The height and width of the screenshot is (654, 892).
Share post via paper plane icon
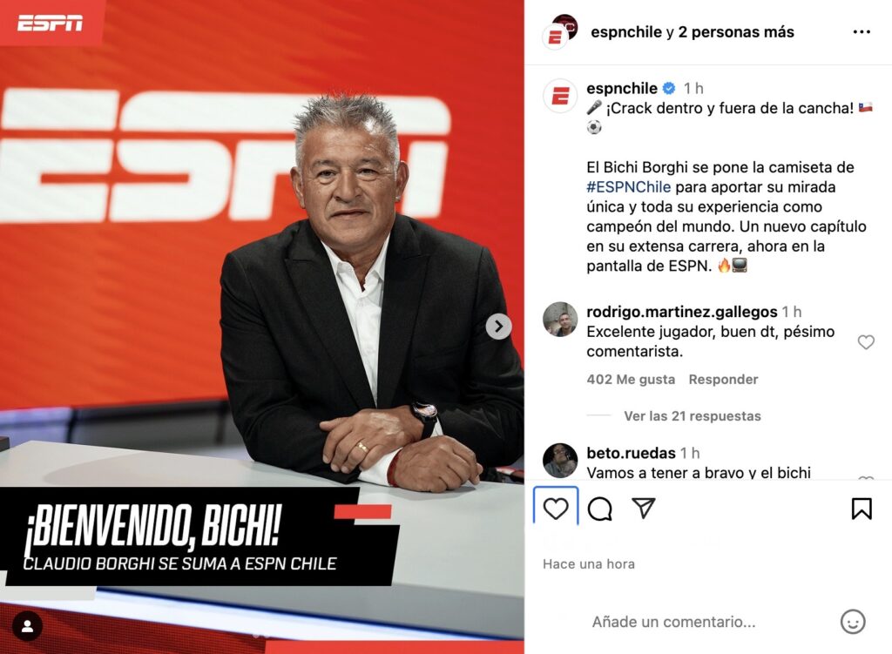644,508
